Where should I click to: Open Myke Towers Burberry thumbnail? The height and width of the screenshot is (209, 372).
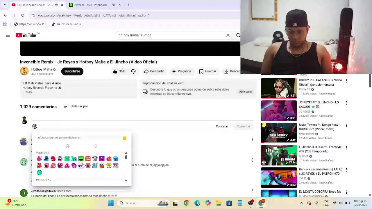[279, 133]
